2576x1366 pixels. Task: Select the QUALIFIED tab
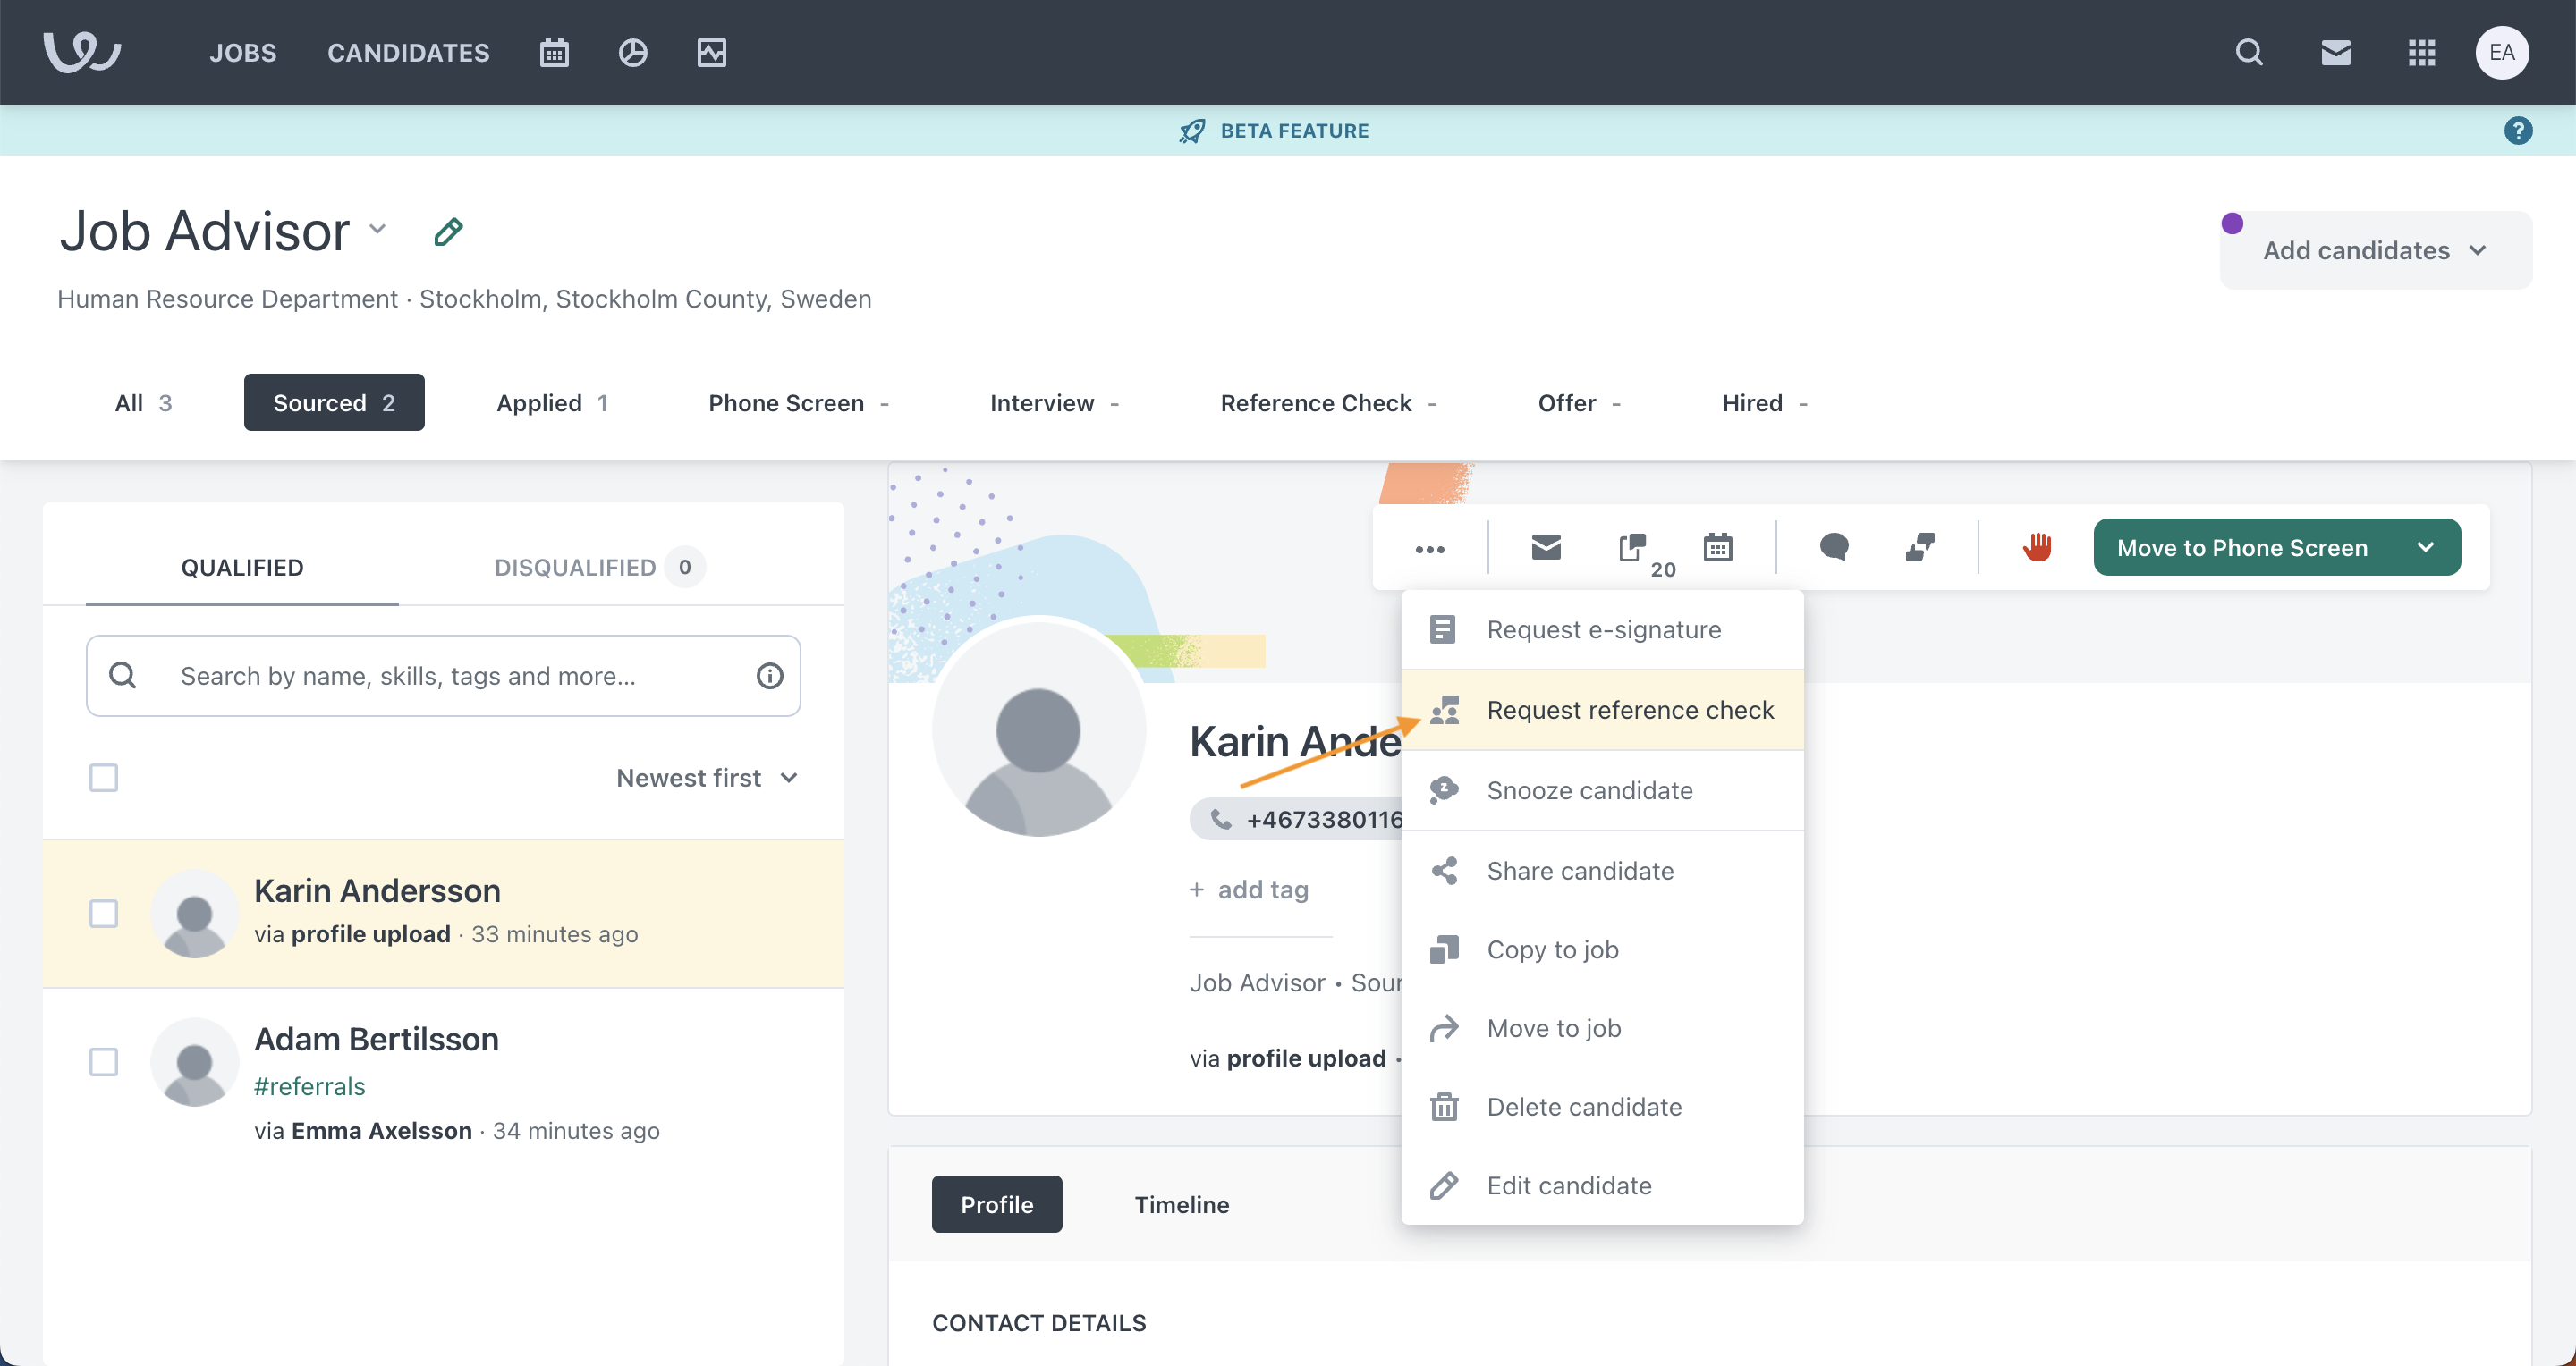(242, 568)
